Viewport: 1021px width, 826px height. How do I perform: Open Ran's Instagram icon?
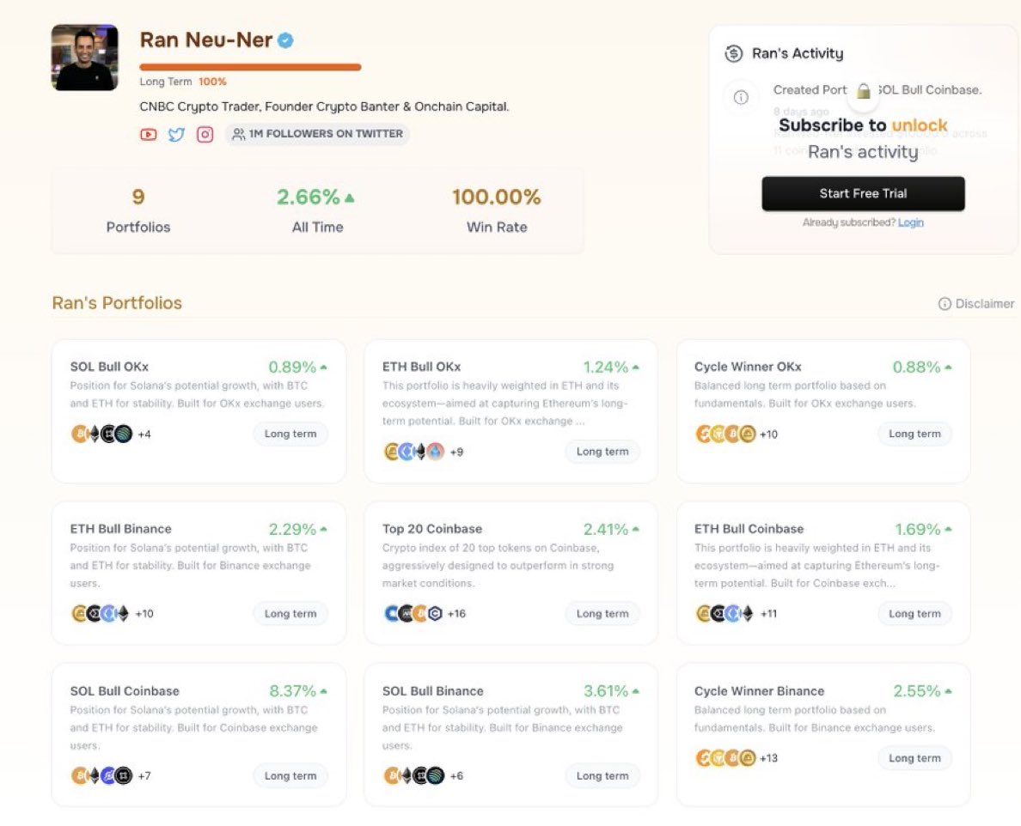coord(205,135)
